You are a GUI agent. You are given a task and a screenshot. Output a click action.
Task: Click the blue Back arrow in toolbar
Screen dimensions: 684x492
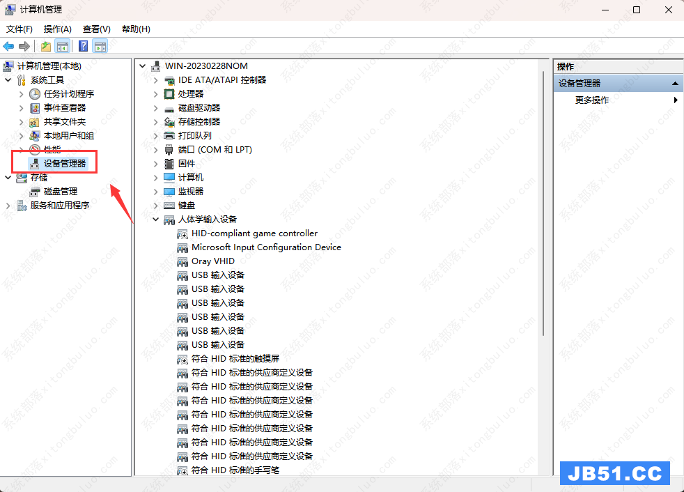coord(8,47)
